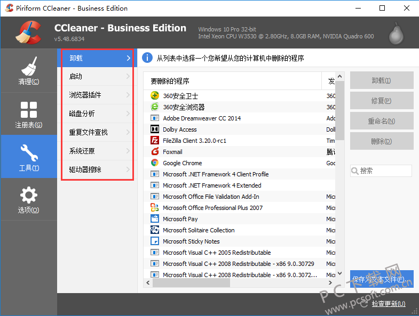Click Office File Validation Add-In icon

click(155, 197)
